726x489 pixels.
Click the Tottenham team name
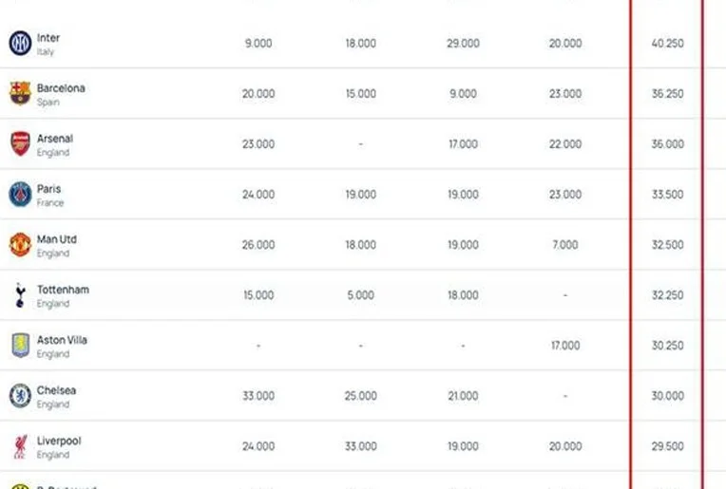tap(63, 290)
